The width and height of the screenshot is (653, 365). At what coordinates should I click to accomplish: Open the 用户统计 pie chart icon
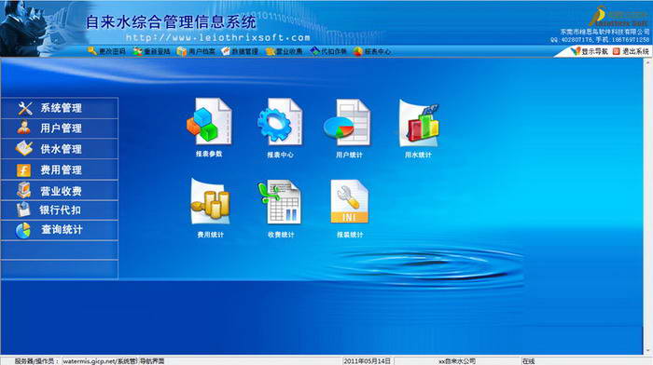(348, 123)
